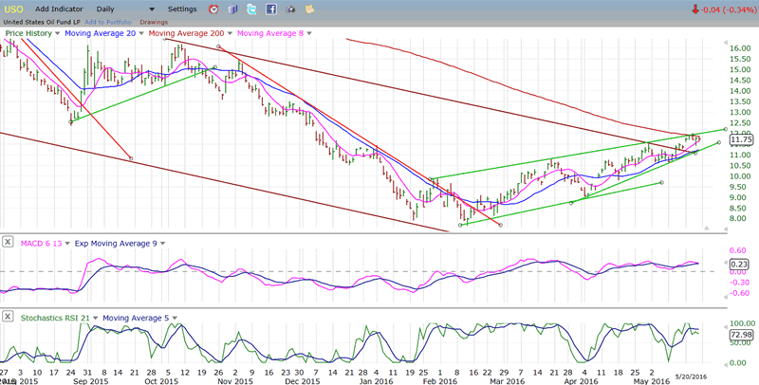Close the Stochastics RSI panel

tap(8, 316)
